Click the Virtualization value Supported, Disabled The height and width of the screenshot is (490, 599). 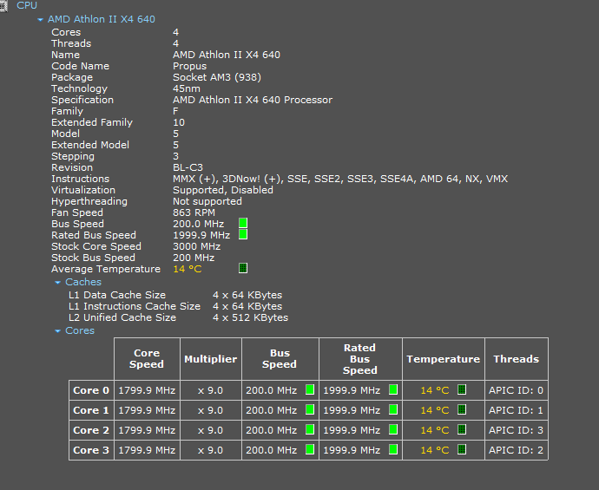(x=223, y=190)
